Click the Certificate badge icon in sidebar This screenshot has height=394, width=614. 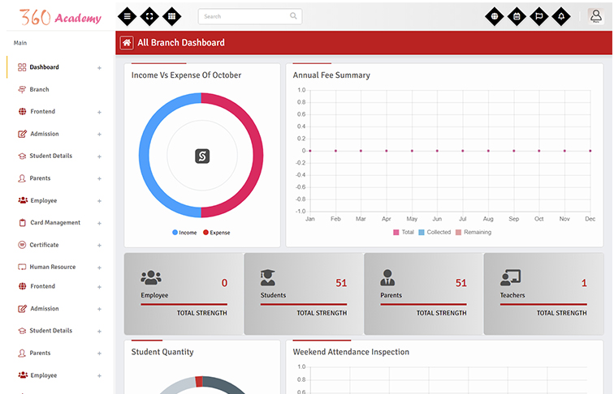22,245
